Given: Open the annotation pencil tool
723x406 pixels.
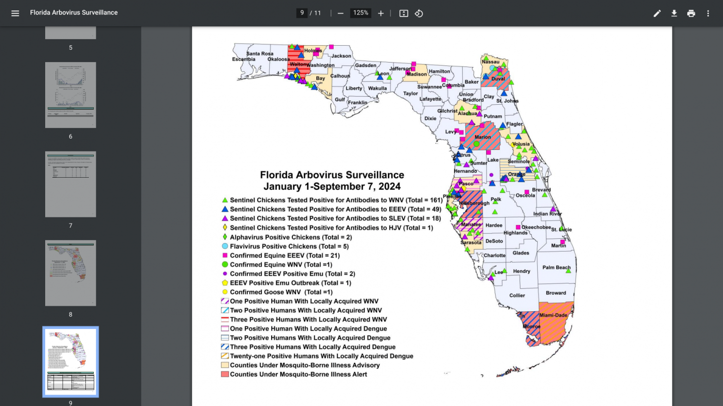Looking at the screenshot, I should point(657,13).
